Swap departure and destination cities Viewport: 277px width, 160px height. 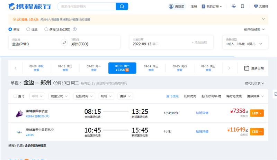tap(64, 43)
